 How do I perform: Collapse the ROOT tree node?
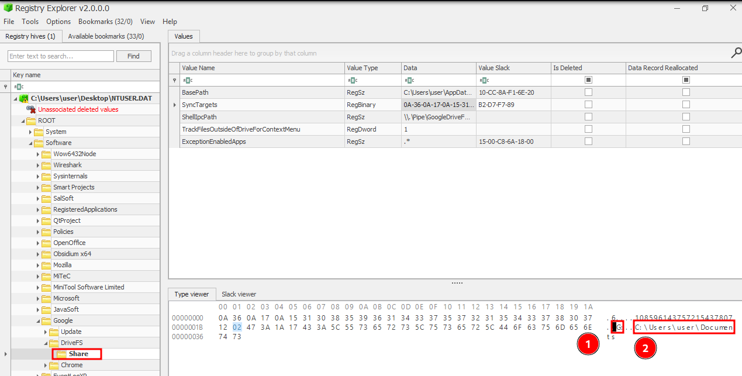pos(23,121)
